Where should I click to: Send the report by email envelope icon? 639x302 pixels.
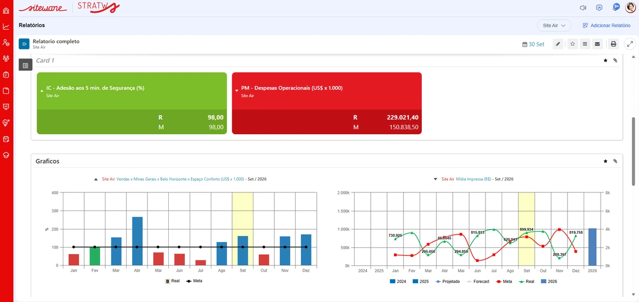coord(597,44)
